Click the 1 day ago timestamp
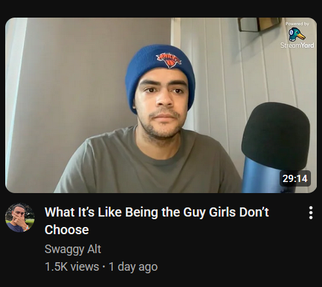 133,267
